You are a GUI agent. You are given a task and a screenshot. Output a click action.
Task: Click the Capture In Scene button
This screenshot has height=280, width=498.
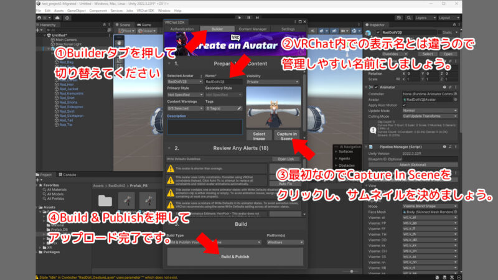[x=286, y=136]
